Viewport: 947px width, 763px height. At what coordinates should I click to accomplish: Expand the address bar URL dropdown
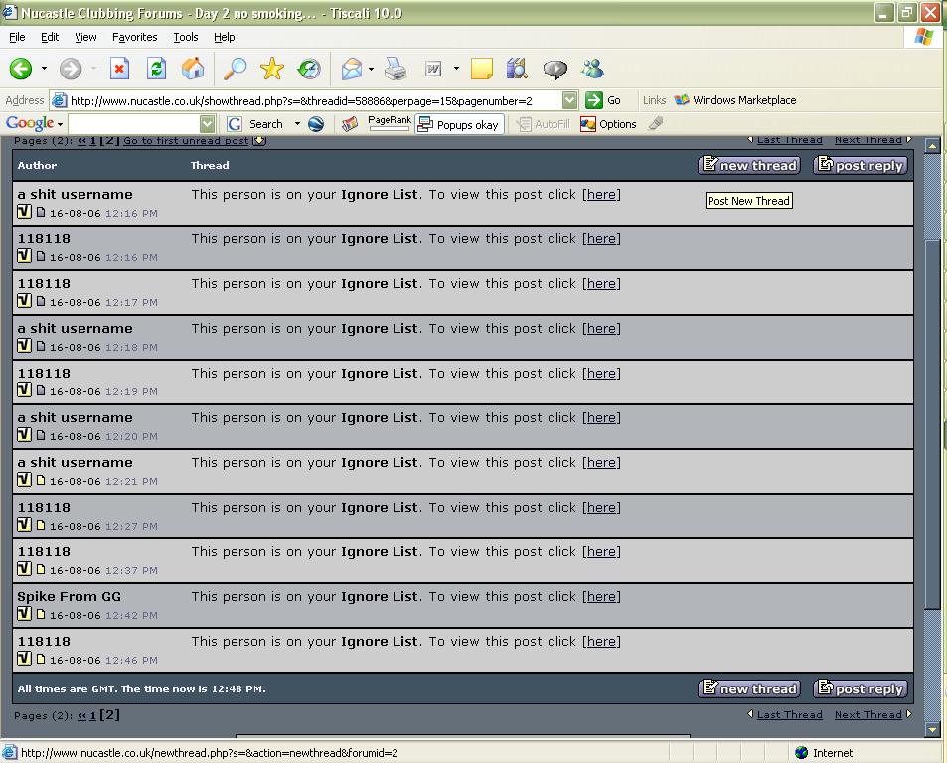569,100
